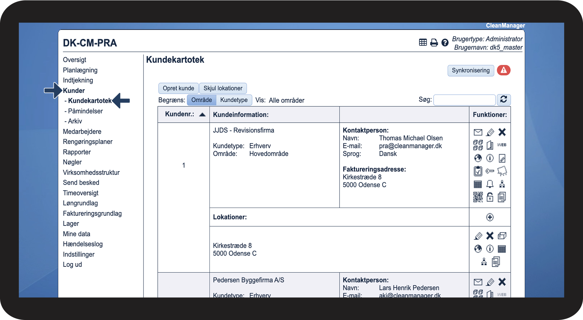Viewport: 583px width, 320px height.
Task: Open Påmindelser submenu item
Action: [x=85, y=111]
